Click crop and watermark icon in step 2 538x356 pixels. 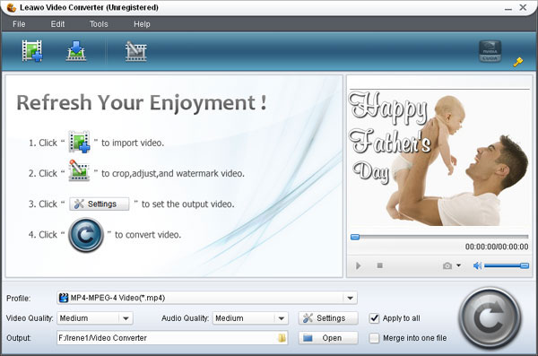pyautogui.click(x=79, y=170)
